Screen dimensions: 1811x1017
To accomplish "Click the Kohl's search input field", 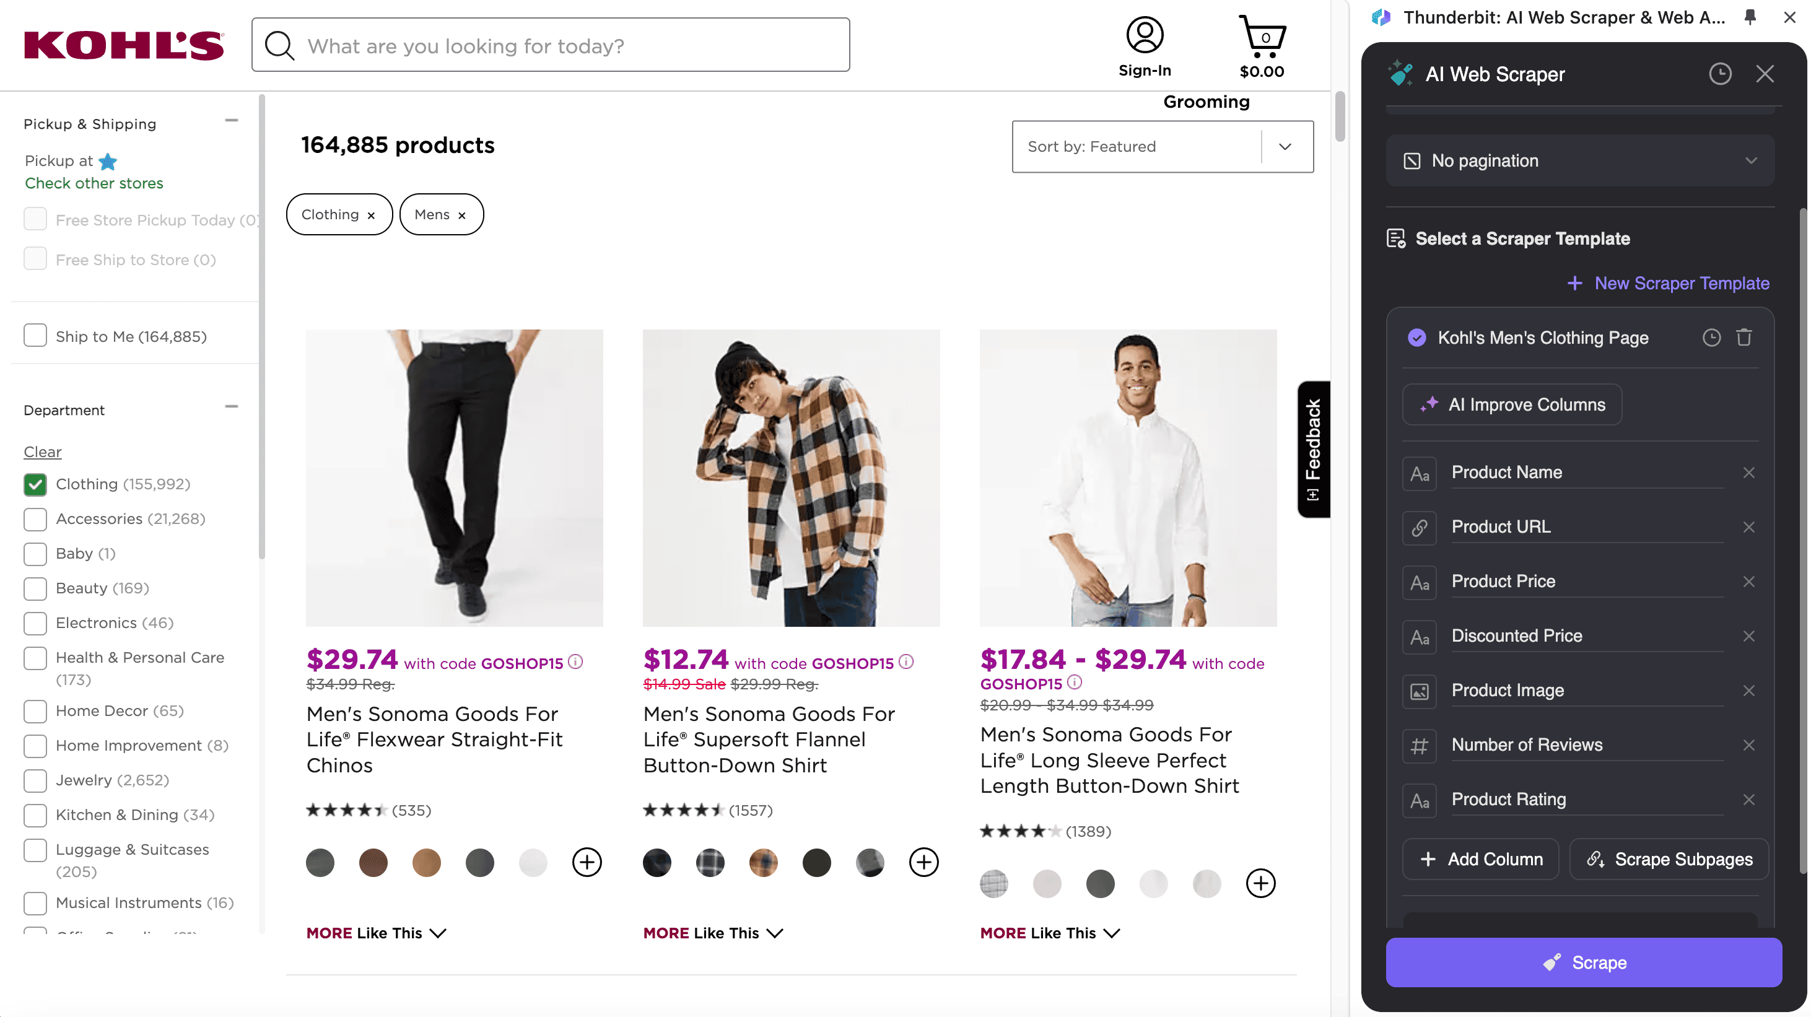I will coord(562,46).
